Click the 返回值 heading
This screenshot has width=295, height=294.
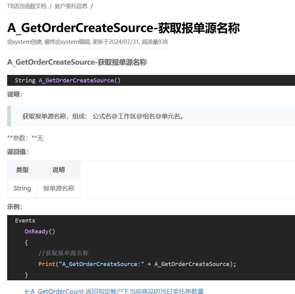tap(18, 152)
